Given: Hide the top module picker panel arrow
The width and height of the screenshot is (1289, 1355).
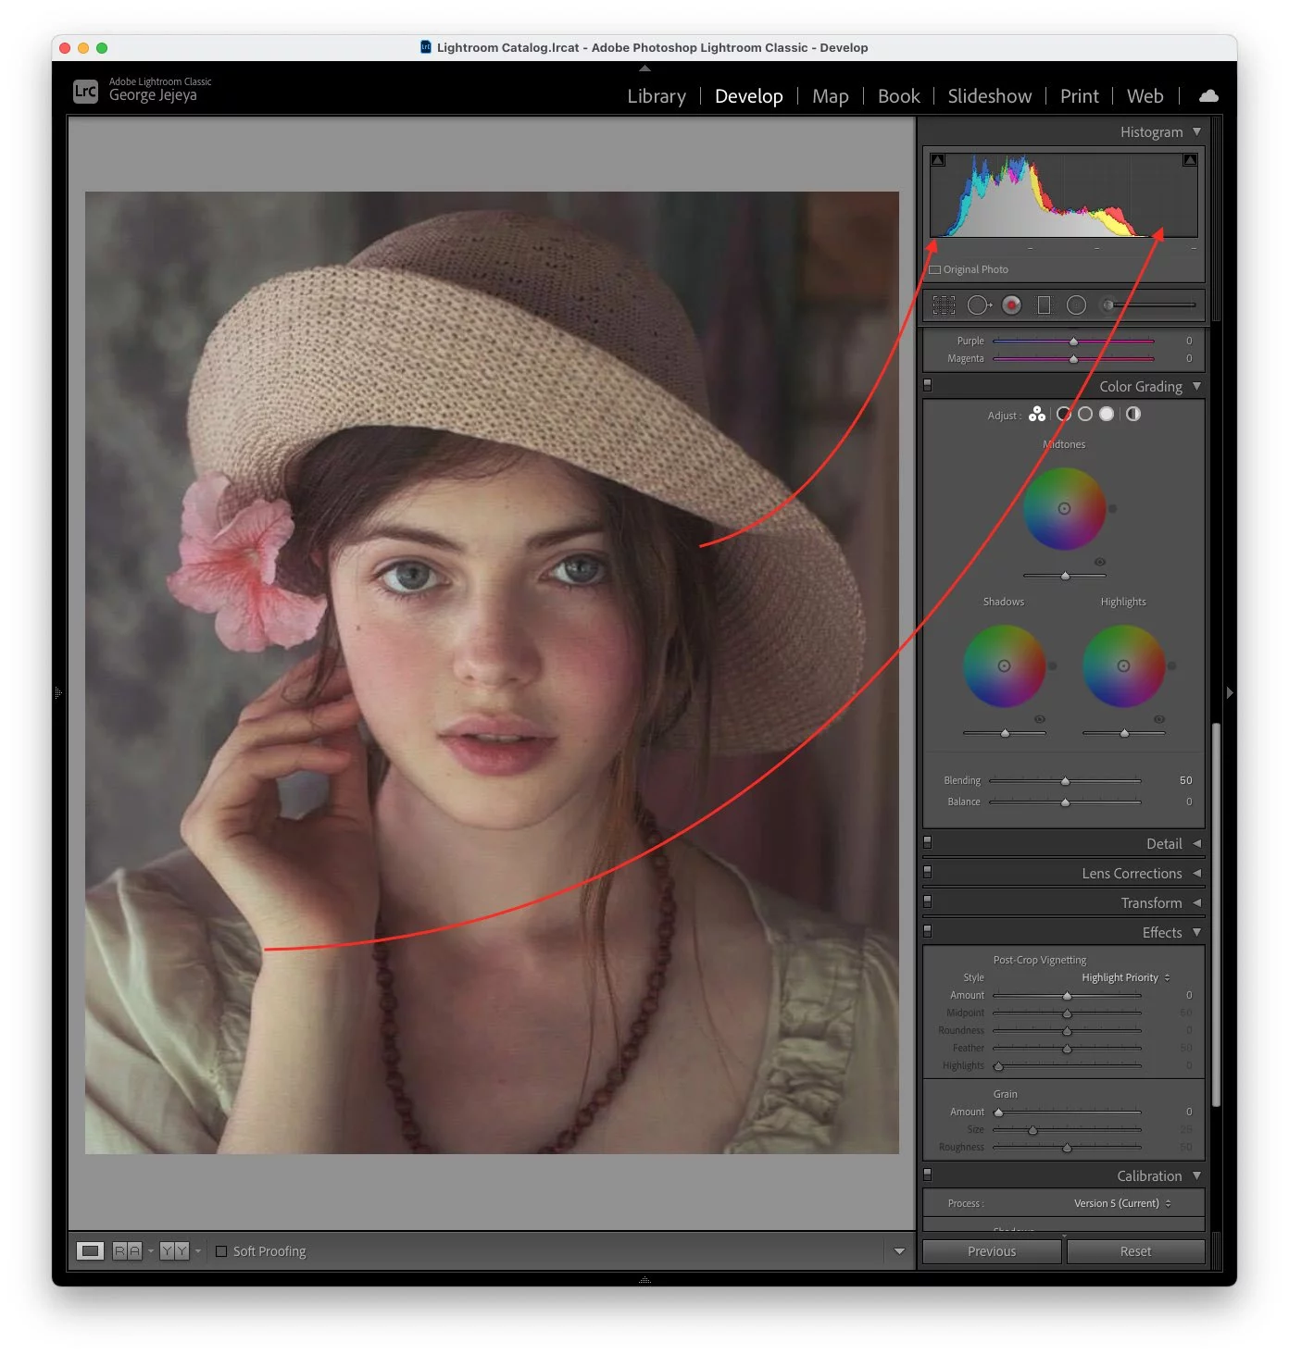Looking at the screenshot, I should (644, 68).
